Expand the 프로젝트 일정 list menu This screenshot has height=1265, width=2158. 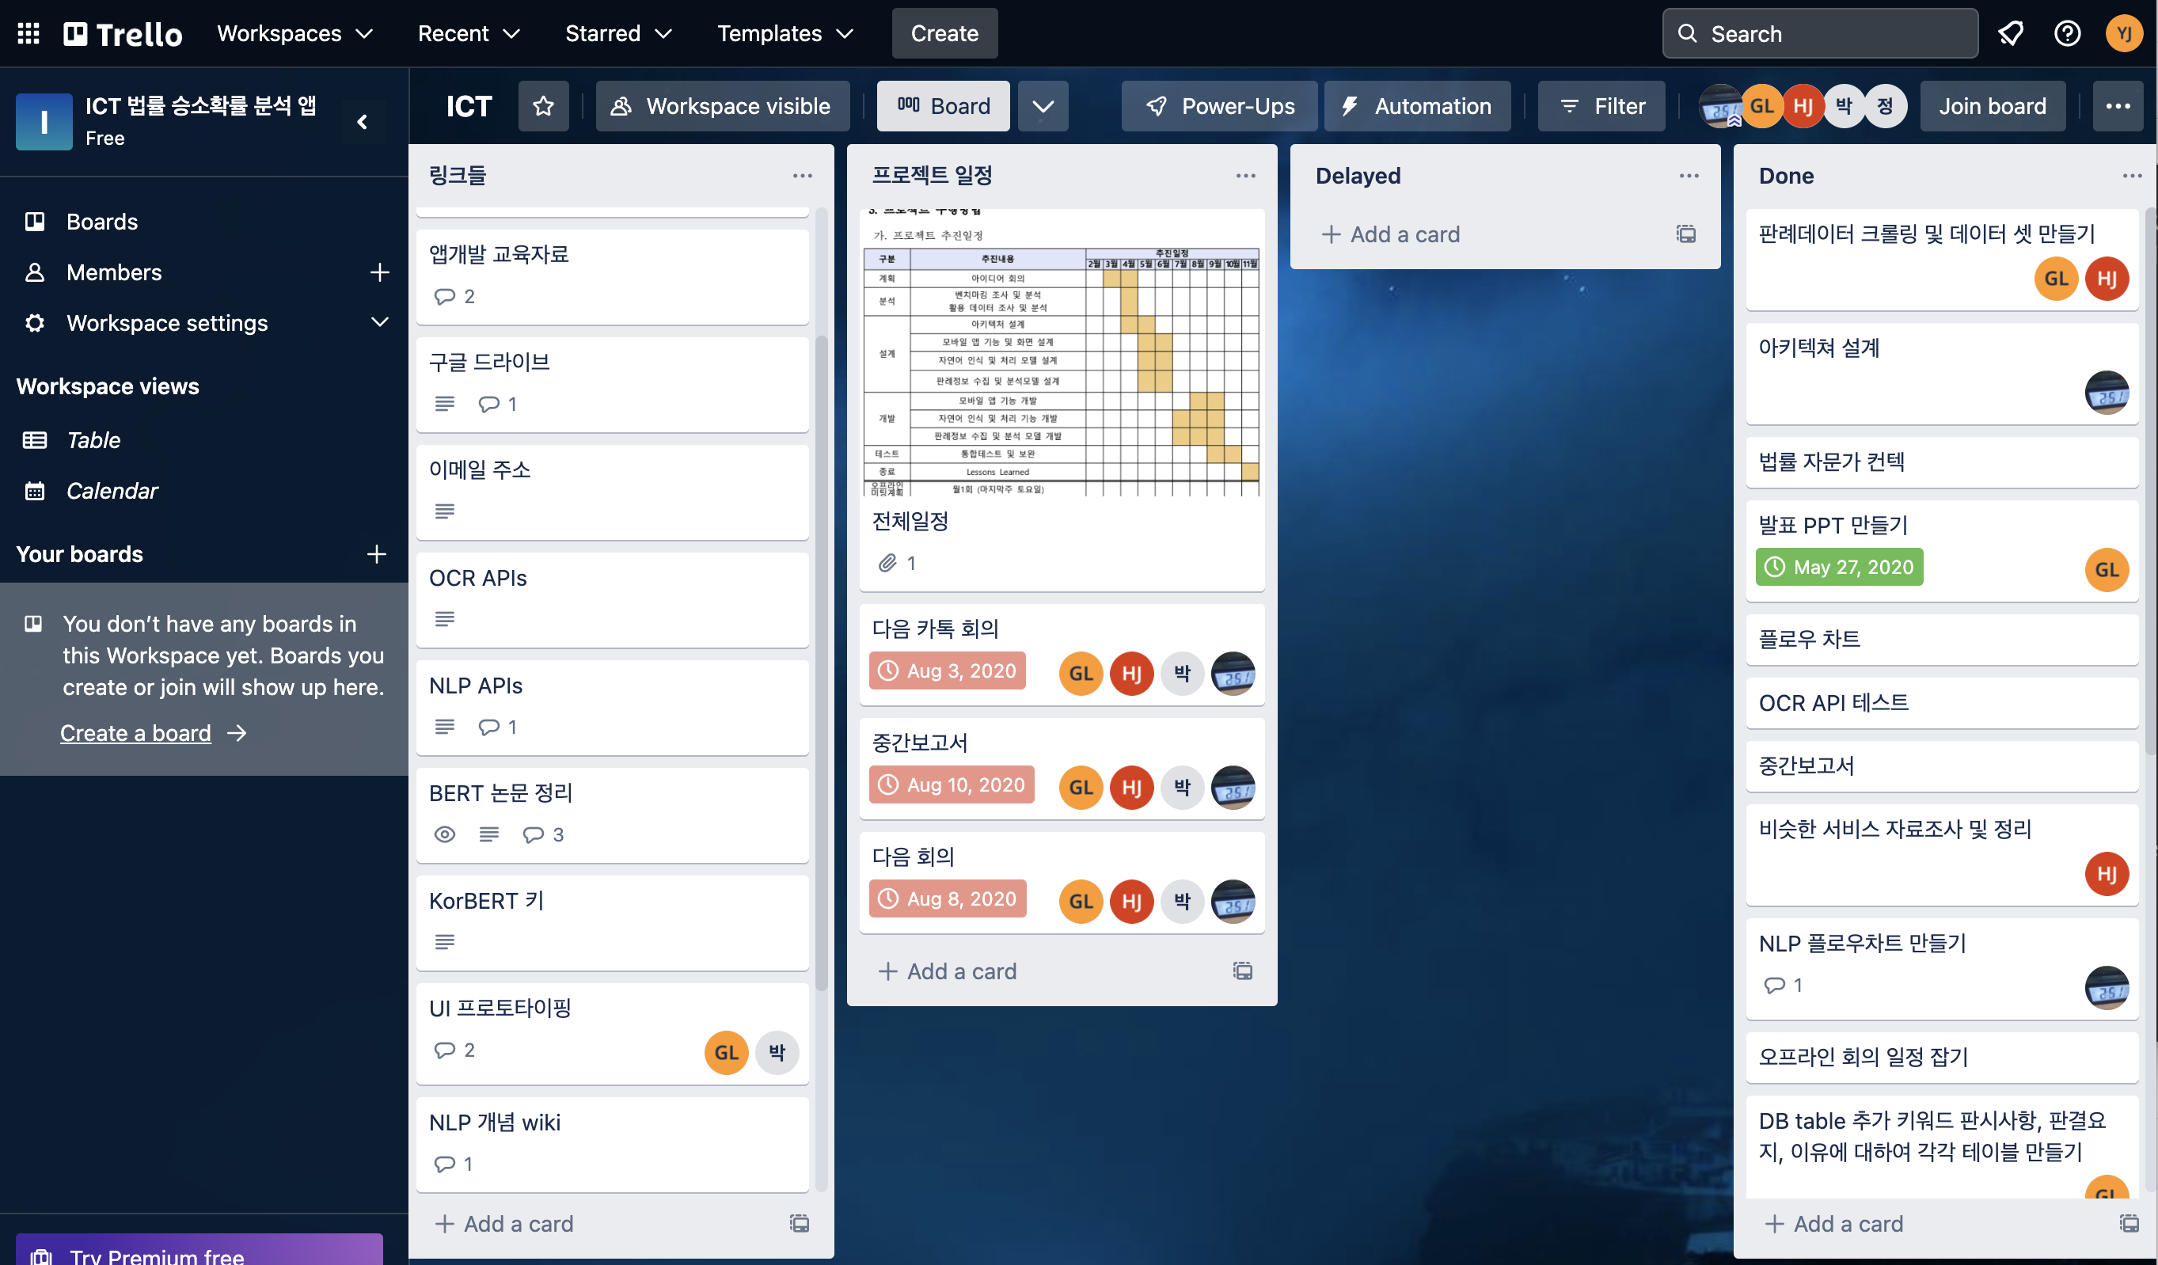(1240, 175)
